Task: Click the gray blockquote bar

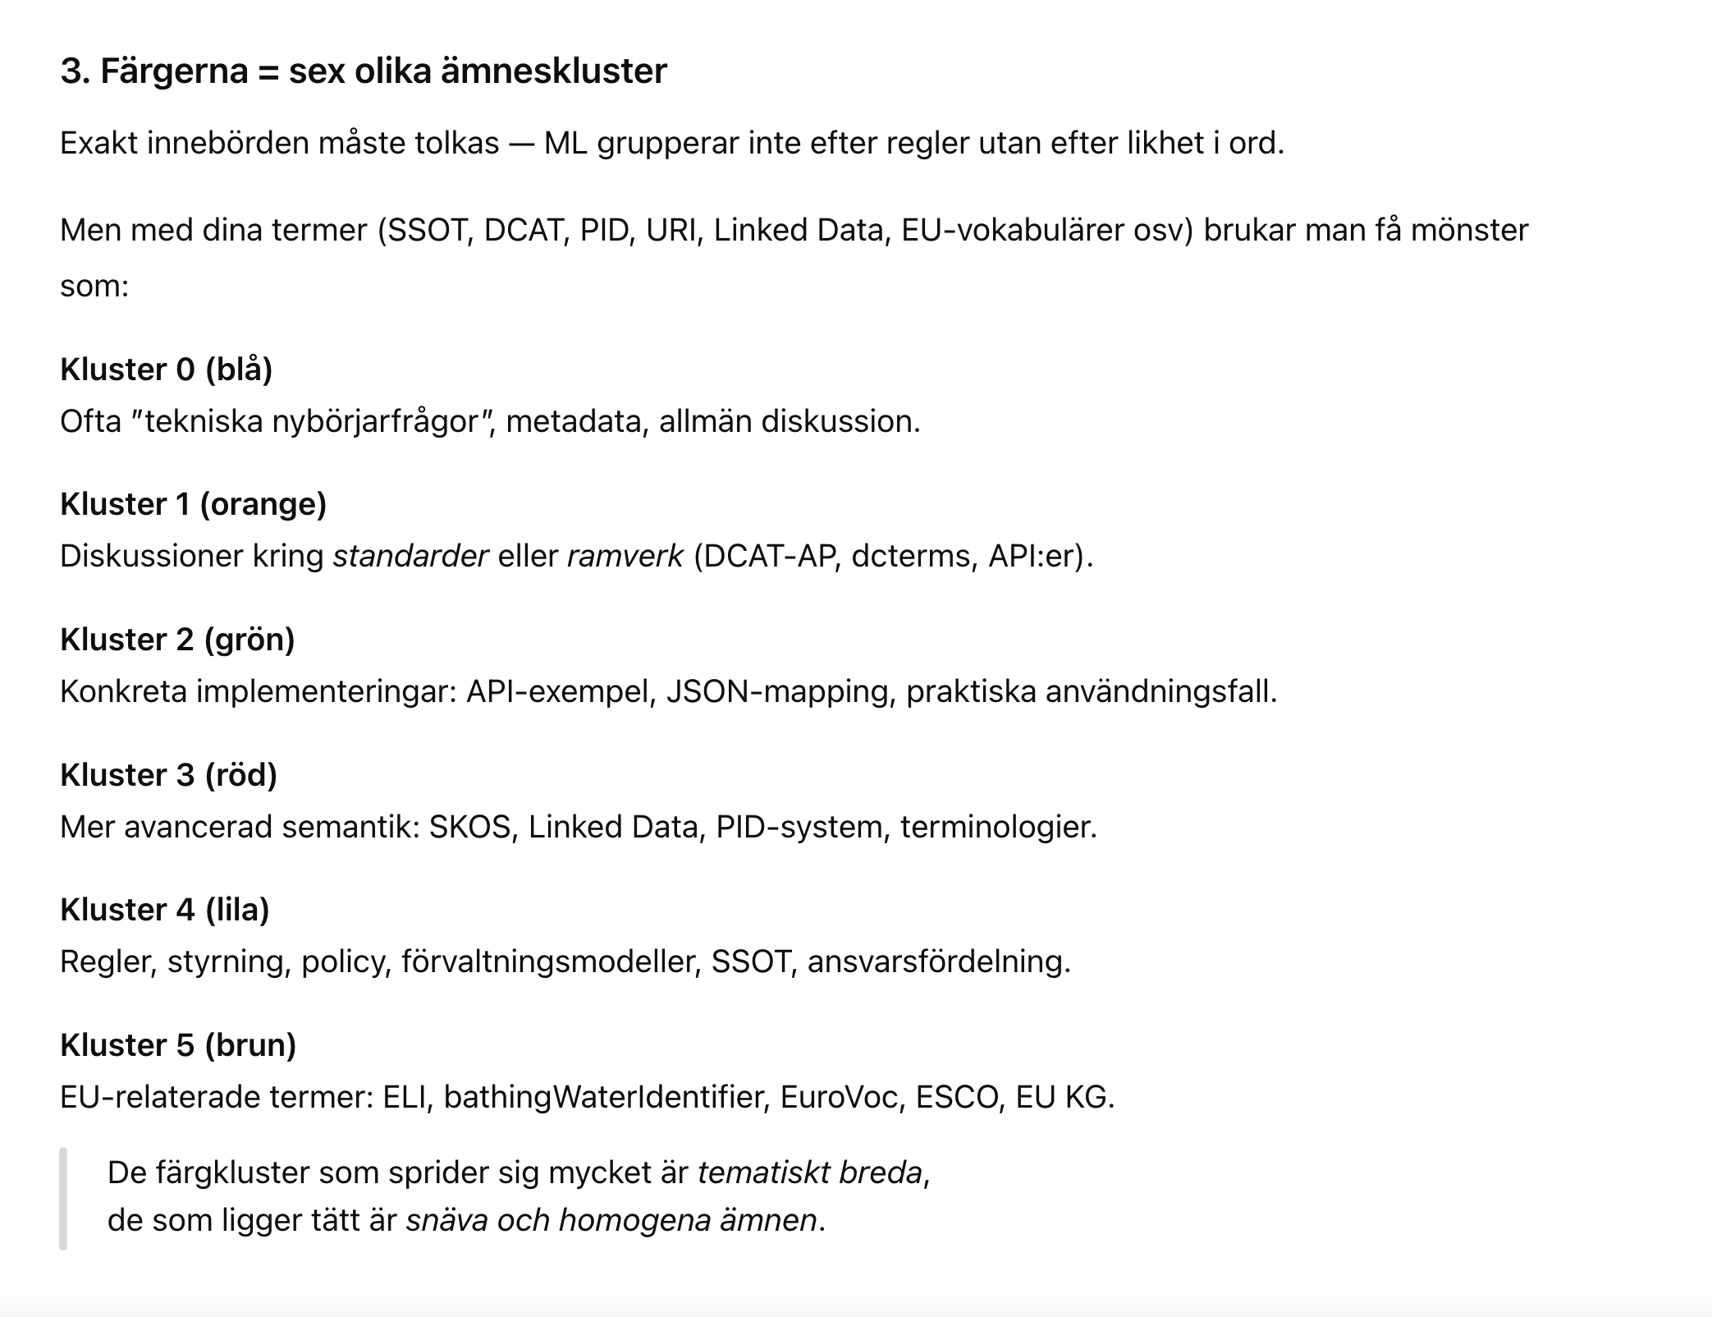Action: tap(63, 1198)
